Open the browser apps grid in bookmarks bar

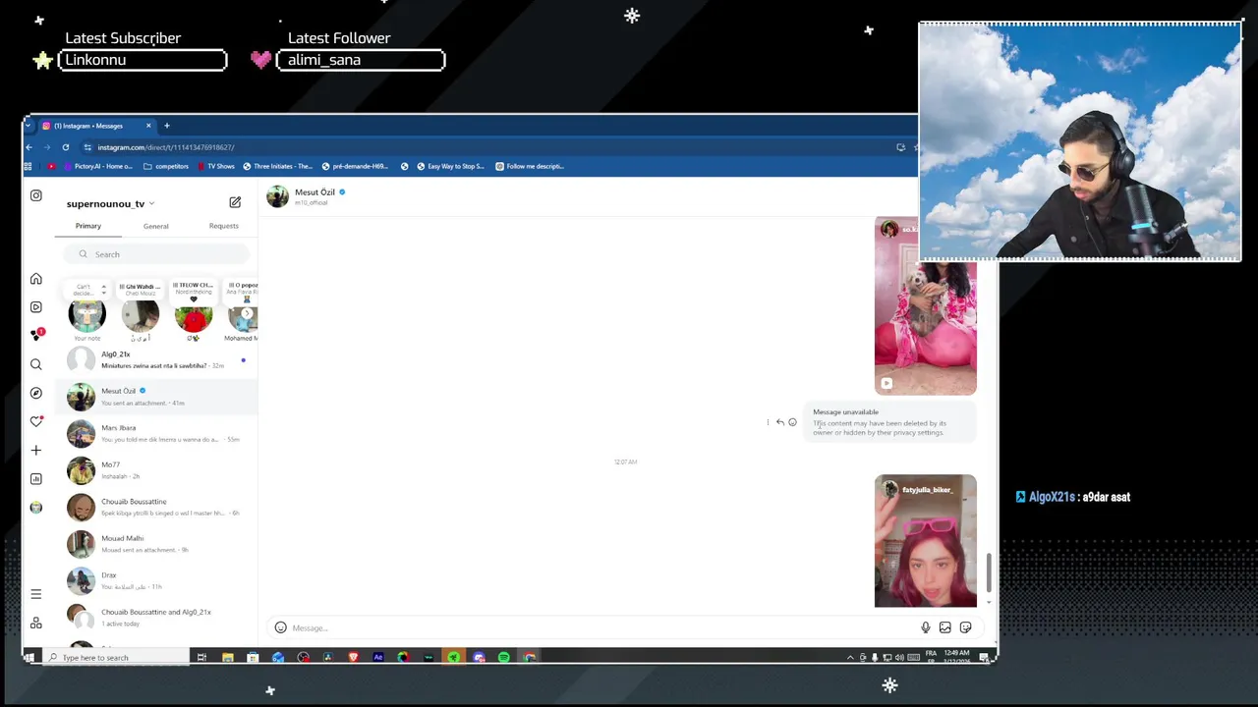click(x=29, y=166)
